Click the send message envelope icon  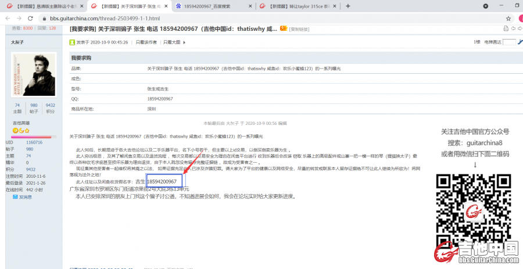15,197
